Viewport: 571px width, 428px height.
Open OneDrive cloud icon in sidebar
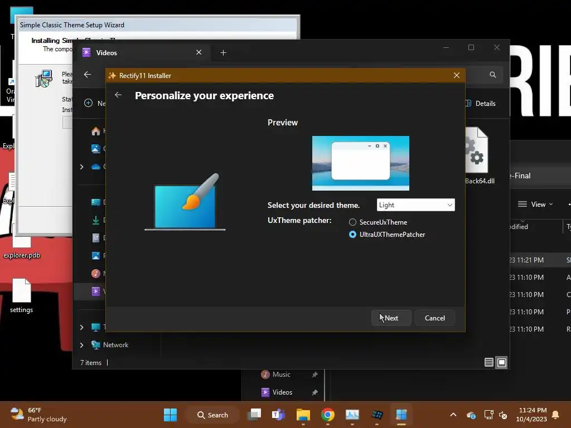coord(96,167)
